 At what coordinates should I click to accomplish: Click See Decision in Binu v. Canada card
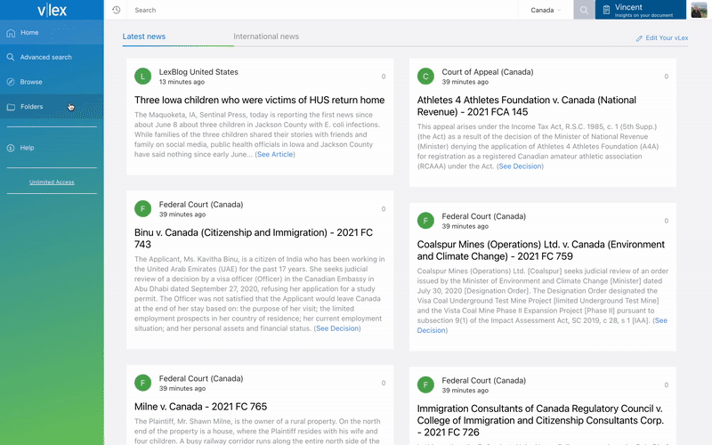pos(337,328)
